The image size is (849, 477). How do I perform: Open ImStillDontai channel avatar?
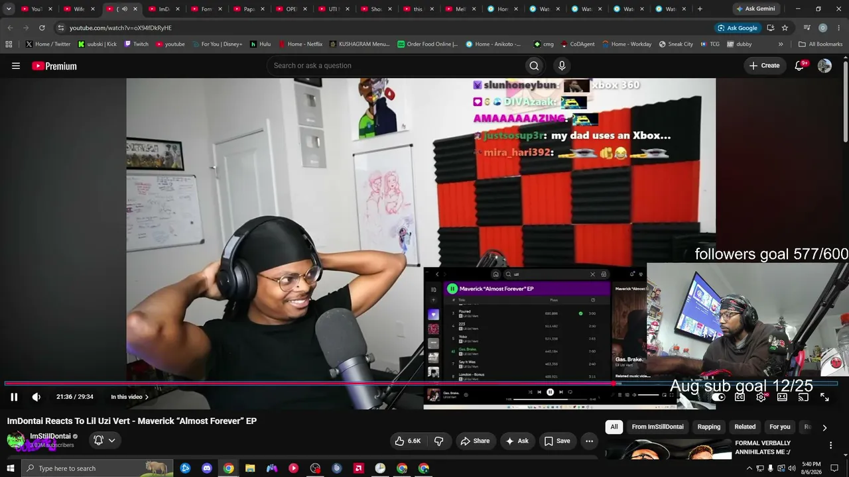coord(16,440)
